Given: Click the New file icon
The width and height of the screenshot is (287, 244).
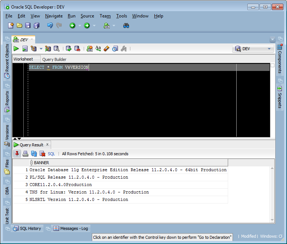Looking at the screenshot, I should coord(11,26).
